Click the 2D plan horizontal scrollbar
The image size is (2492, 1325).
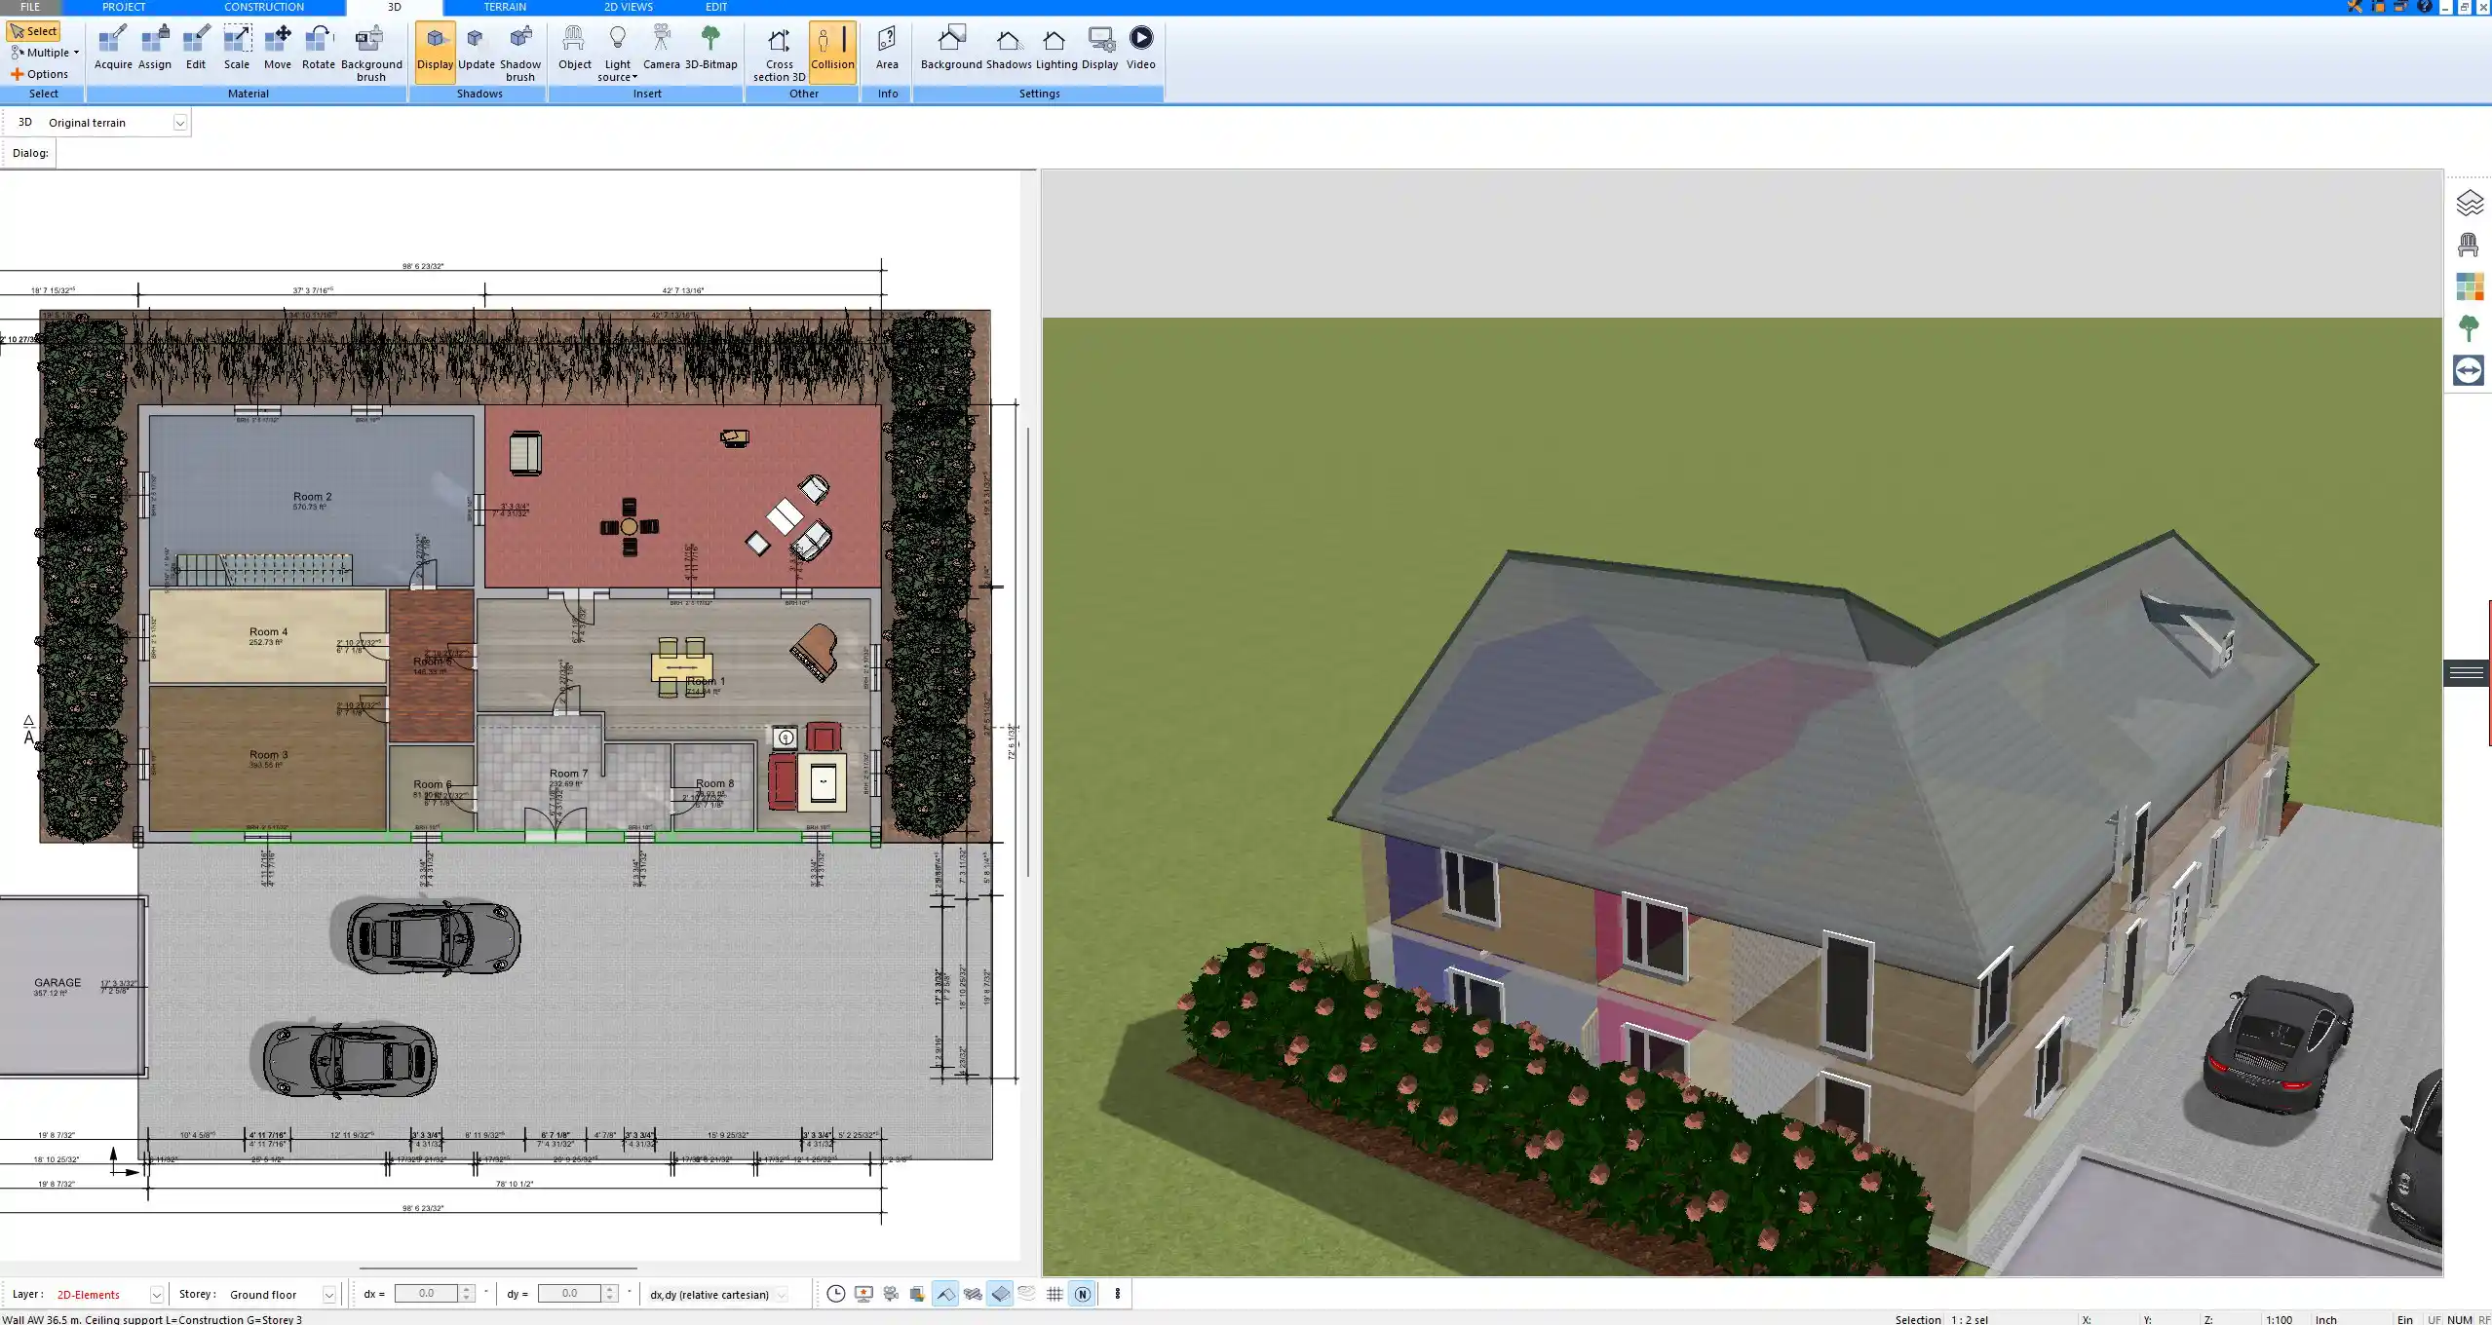point(498,1268)
